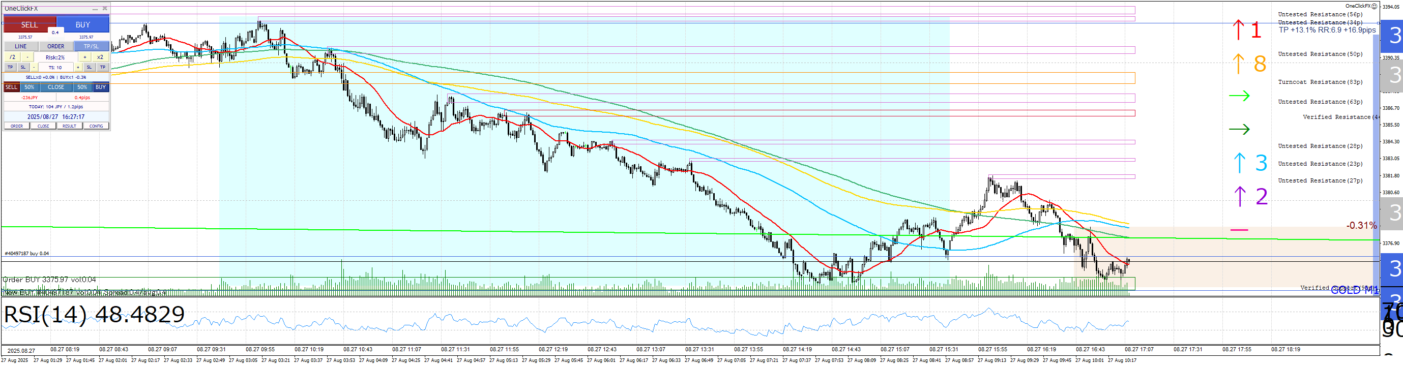Click SL button adjacent to TS minus
Viewport: 1403px width, 366px height.
pyautogui.click(x=23, y=68)
